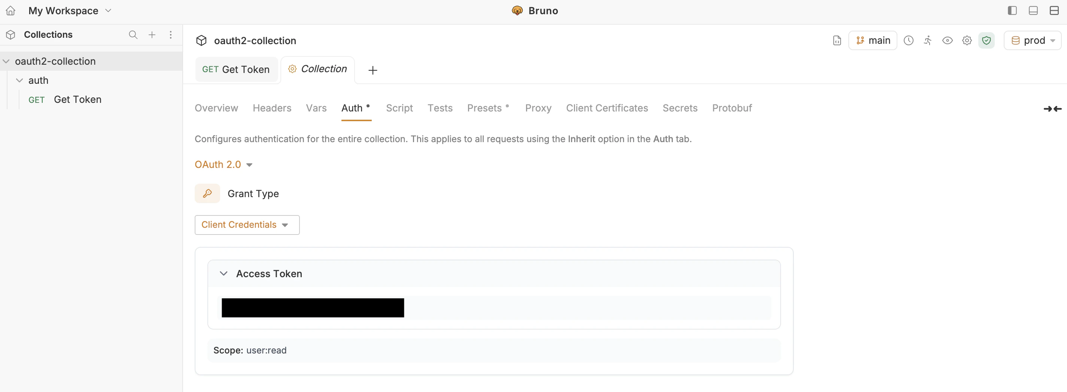Open the OAuth 2.0 auth selector
This screenshot has width=1067, height=392.
point(224,164)
